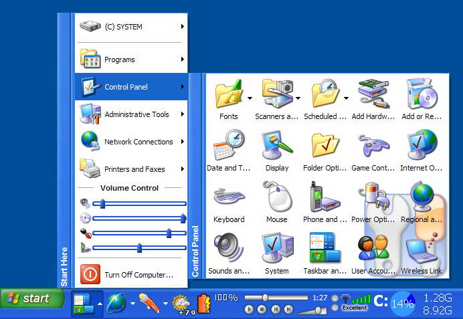Open Scheduled Tasks folder icon
The image size is (463, 319).
coord(326,93)
